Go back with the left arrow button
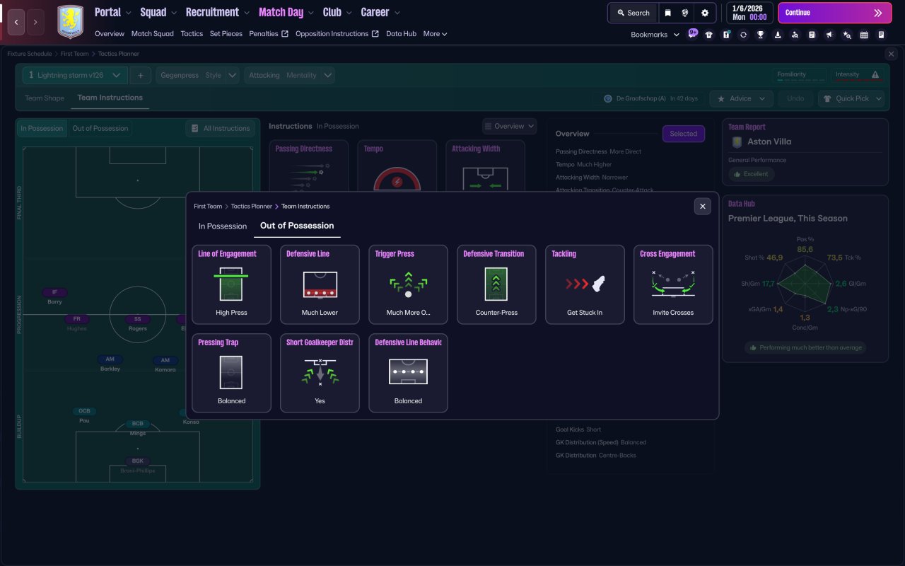Image resolution: width=905 pixels, height=566 pixels. (16, 23)
